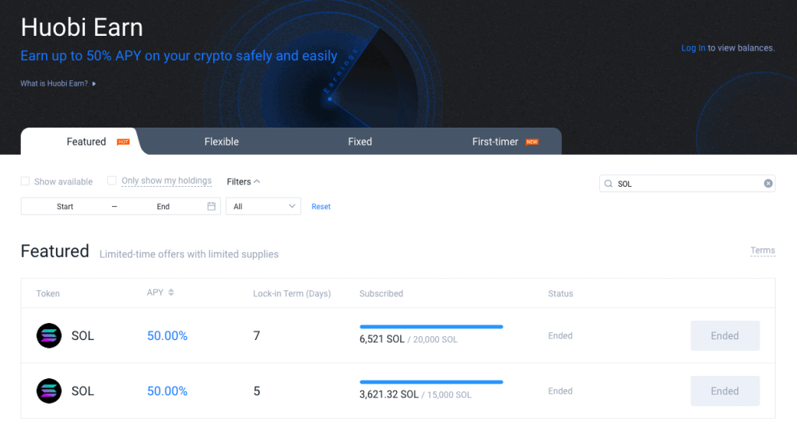The image size is (797, 428).
Task: Switch to the Flexible tab
Action: tap(222, 142)
